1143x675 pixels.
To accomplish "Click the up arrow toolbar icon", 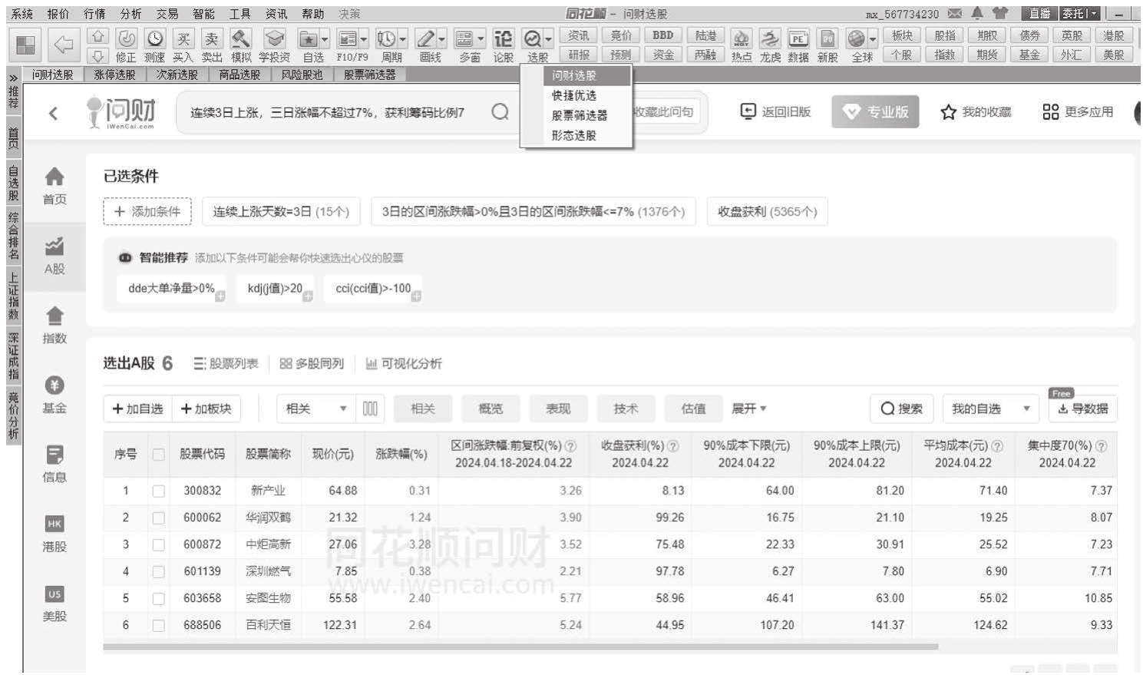I will (x=97, y=36).
